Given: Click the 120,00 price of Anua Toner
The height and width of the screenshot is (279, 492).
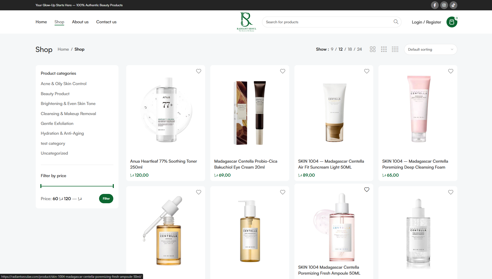Looking at the screenshot, I should tap(139, 175).
